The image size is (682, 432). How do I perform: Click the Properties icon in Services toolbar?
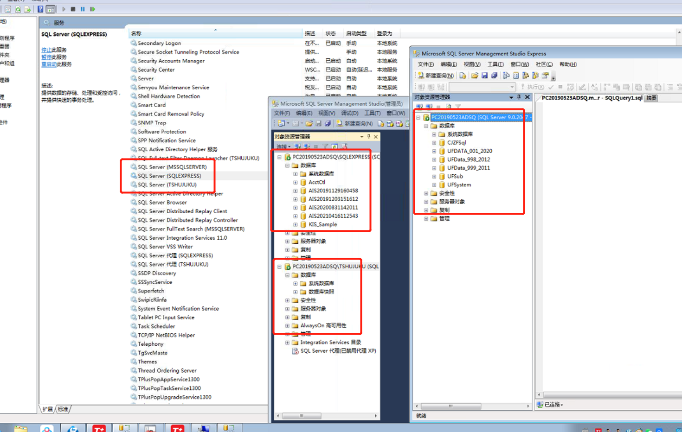pos(8,9)
